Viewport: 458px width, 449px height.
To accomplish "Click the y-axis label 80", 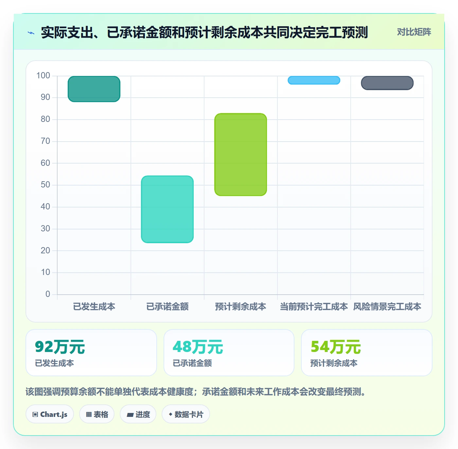I will [x=45, y=119].
